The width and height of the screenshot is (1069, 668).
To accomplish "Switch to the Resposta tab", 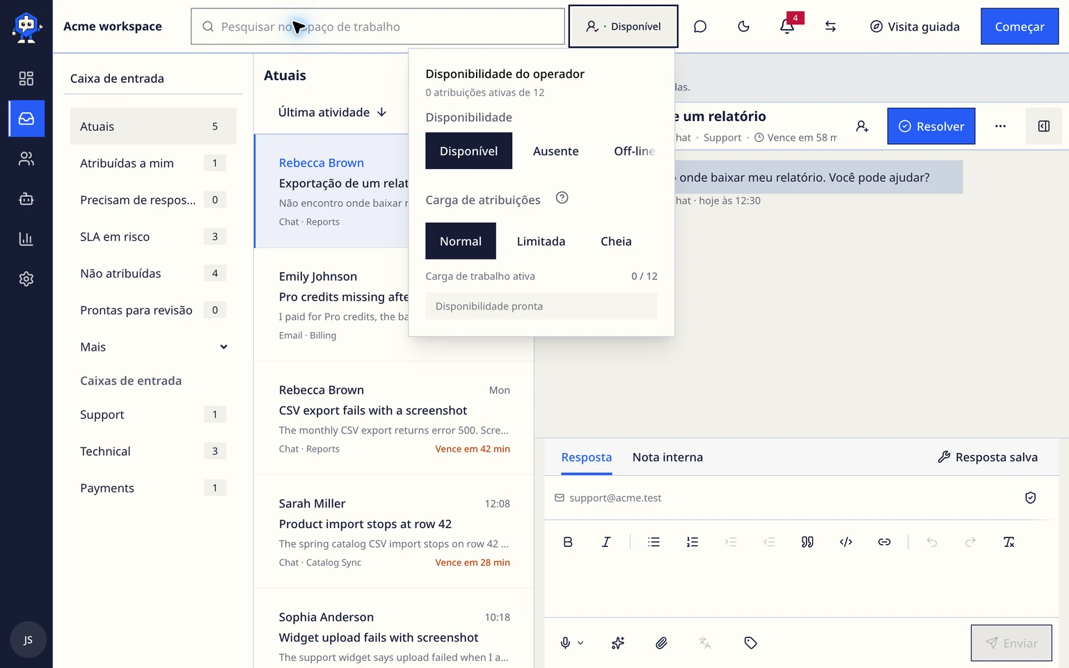I will point(586,457).
